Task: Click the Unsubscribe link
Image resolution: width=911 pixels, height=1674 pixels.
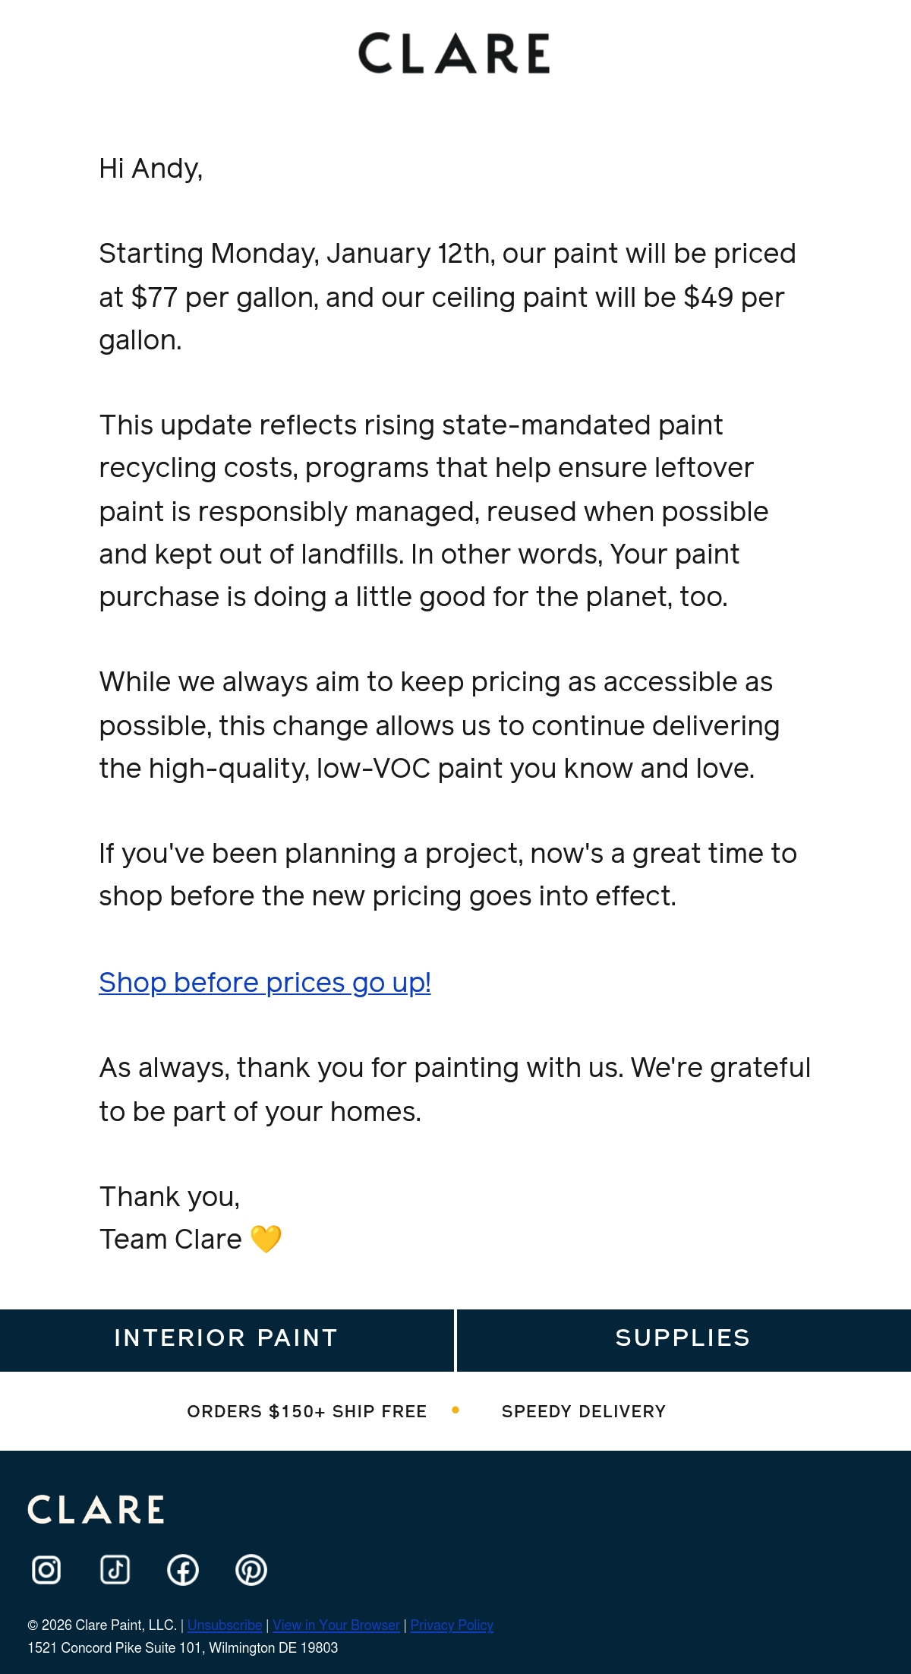Action: (225, 1625)
